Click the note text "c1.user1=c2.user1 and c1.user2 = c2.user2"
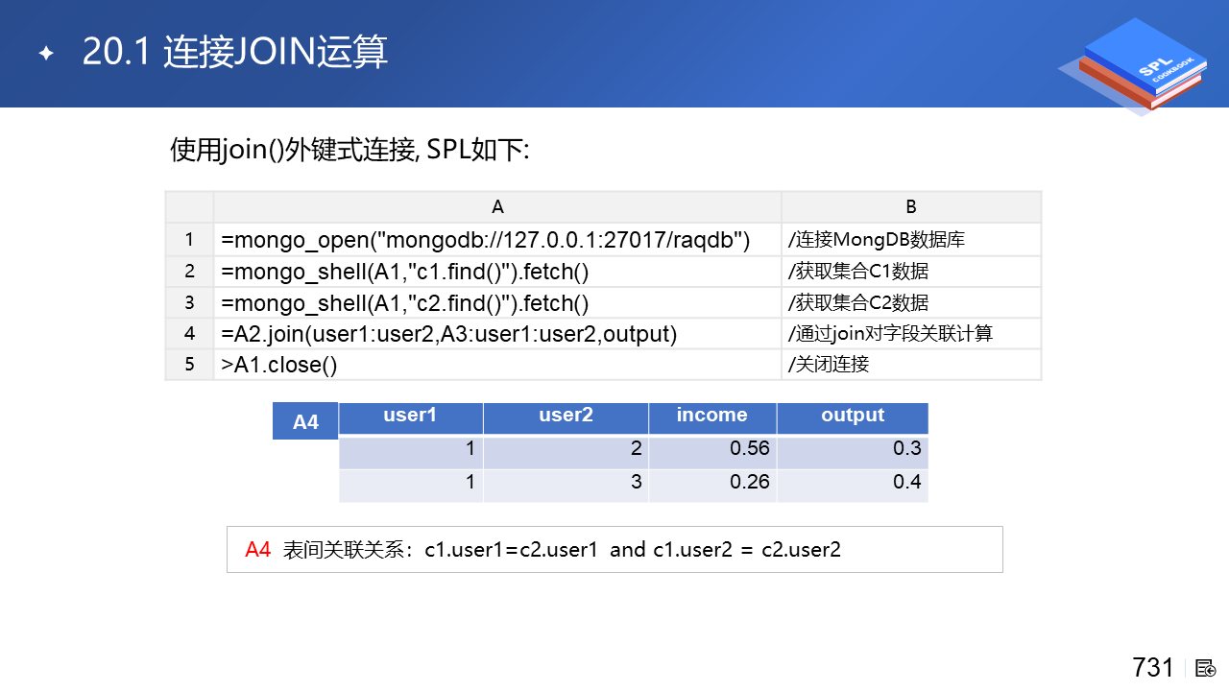 tap(633, 550)
